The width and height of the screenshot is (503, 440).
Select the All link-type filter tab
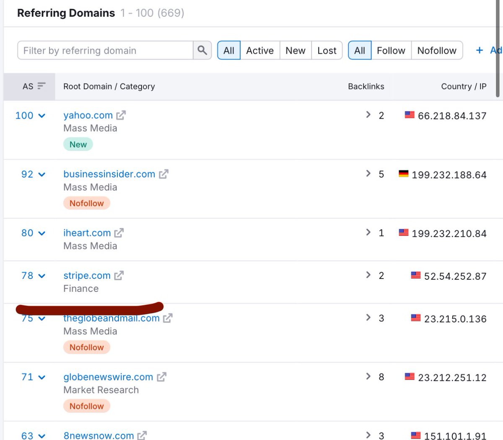360,51
